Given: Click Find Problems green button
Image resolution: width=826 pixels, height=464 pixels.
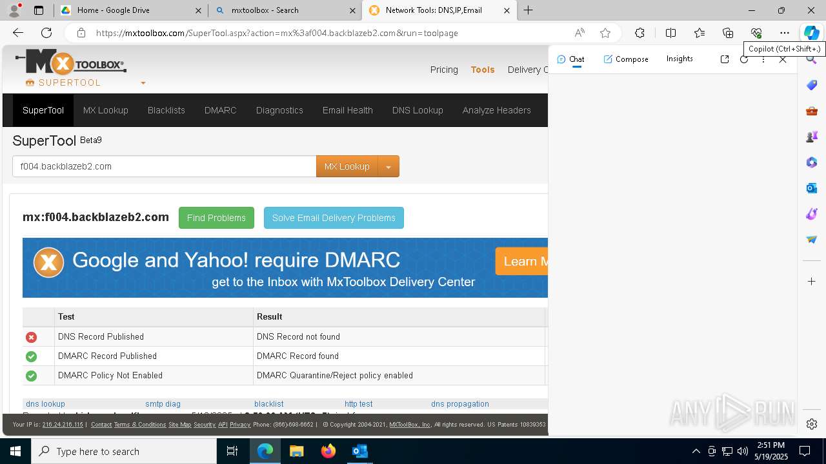Looking at the screenshot, I should coord(216,218).
